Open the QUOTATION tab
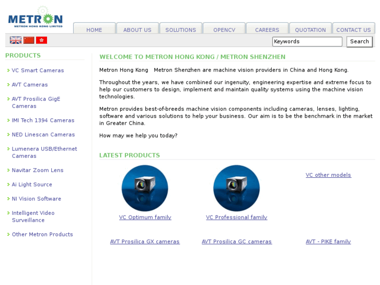The width and height of the screenshot is (380, 285). pos(310,28)
